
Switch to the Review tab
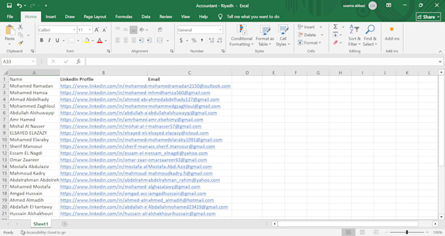tap(166, 17)
